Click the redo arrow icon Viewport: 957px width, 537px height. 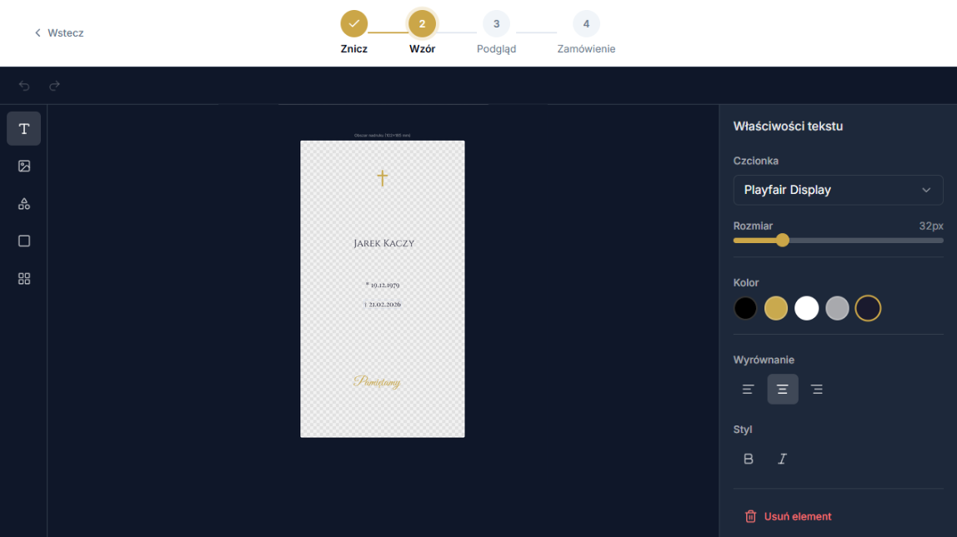(x=54, y=86)
